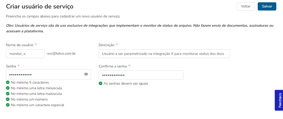Focus the Senha password field
Screen dimensions: 283x119
pos(44,74)
